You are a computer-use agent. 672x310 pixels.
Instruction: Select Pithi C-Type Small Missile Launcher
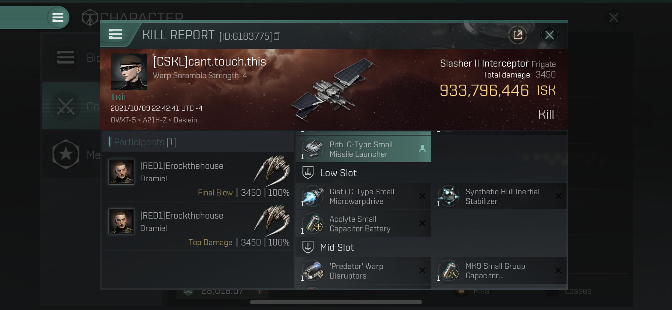363,149
